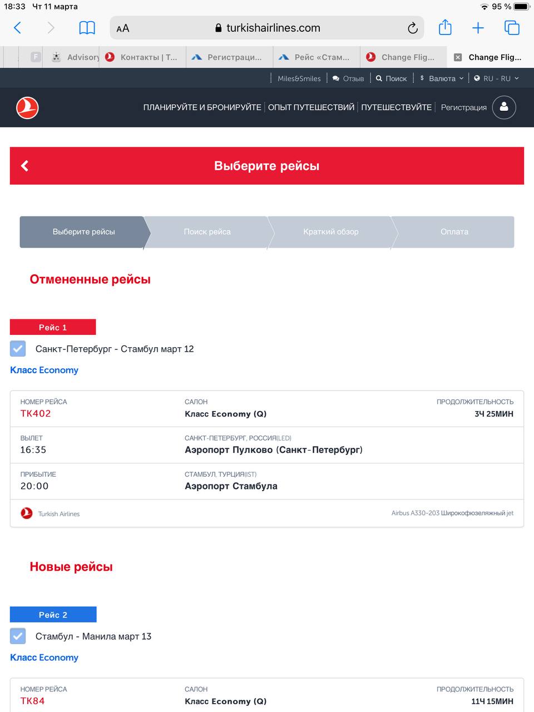This screenshot has width=534, height=712.
Task: Click Класс Economy under Рейс 1
Action: click(x=44, y=370)
